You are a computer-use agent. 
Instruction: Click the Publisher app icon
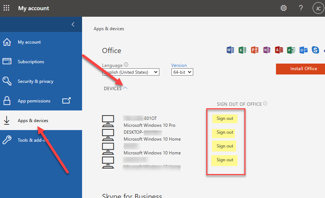tap(291, 50)
